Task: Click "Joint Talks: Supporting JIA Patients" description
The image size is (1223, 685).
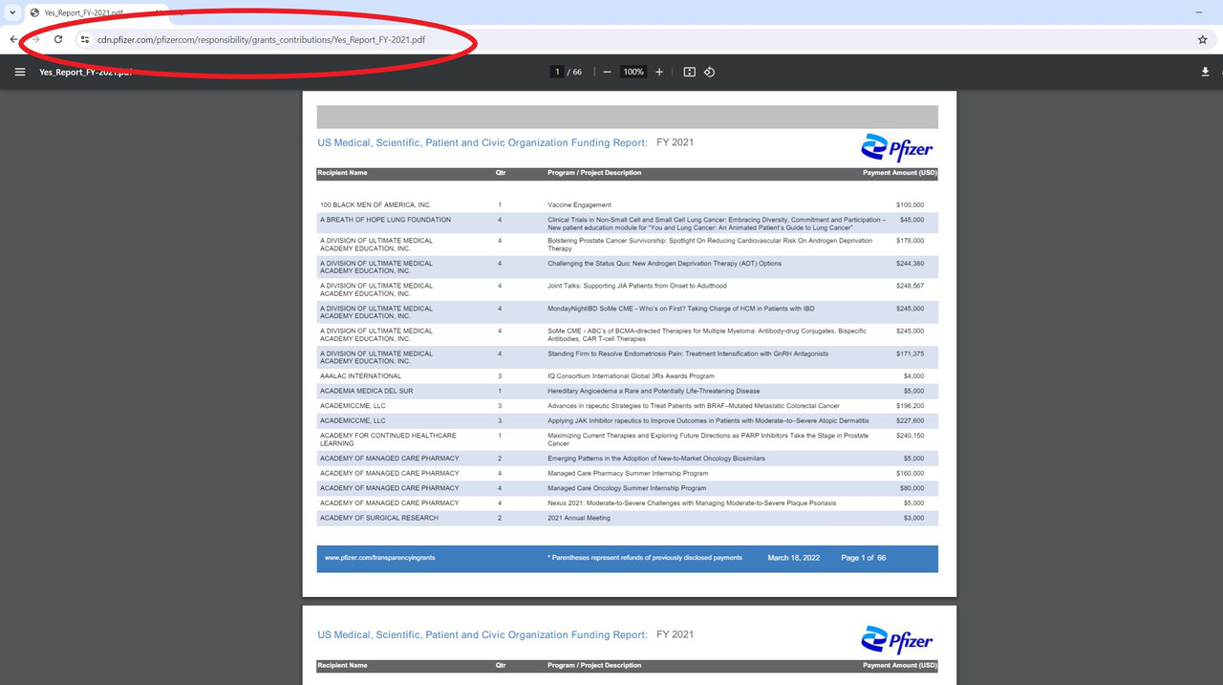Action: pos(637,286)
